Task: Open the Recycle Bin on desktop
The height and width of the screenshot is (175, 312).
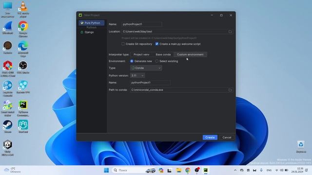Action: pyautogui.click(x=301, y=146)
